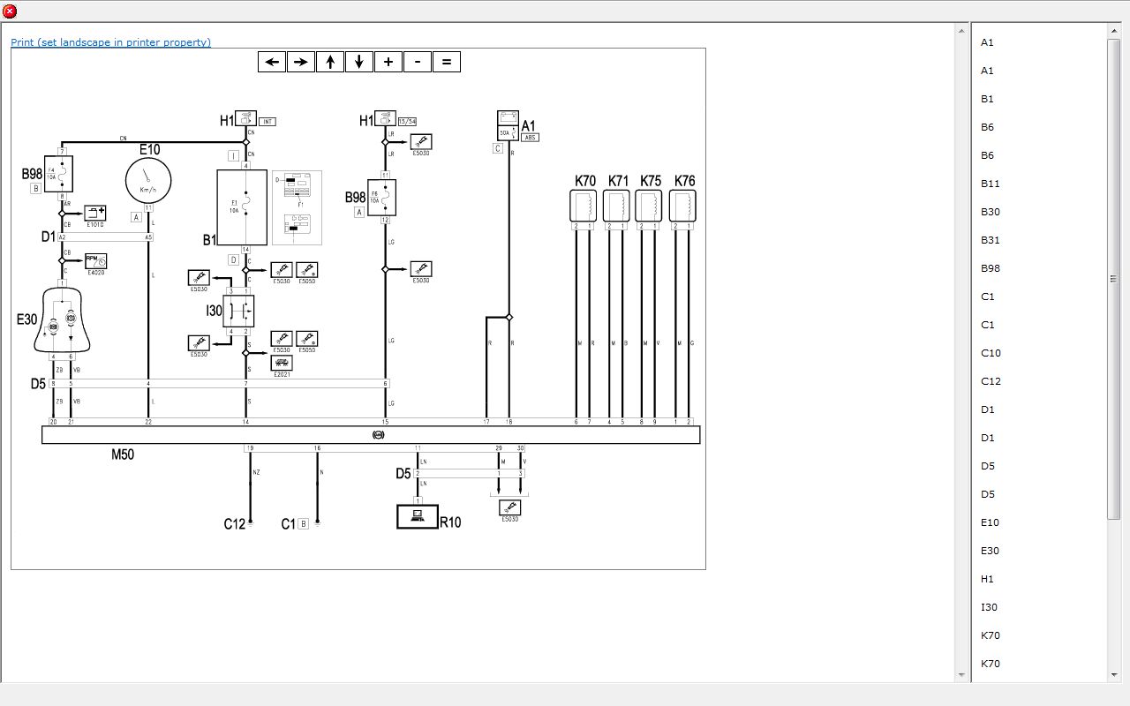Screen dimensions: 1130x706
Task: Close the window using red X icon
Action: 10,11
